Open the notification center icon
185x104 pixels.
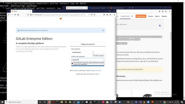pyautogui.click(x=182, y=102)
